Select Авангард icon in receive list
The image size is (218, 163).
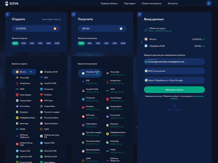107,142
